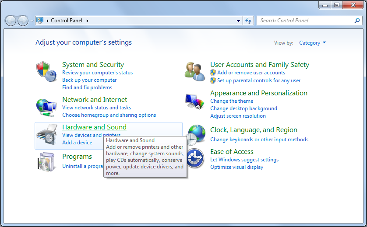The image size is (367, 227).
Task: Expand the arrow after Control Panel breadcrumb
Action: coord(87,21)
